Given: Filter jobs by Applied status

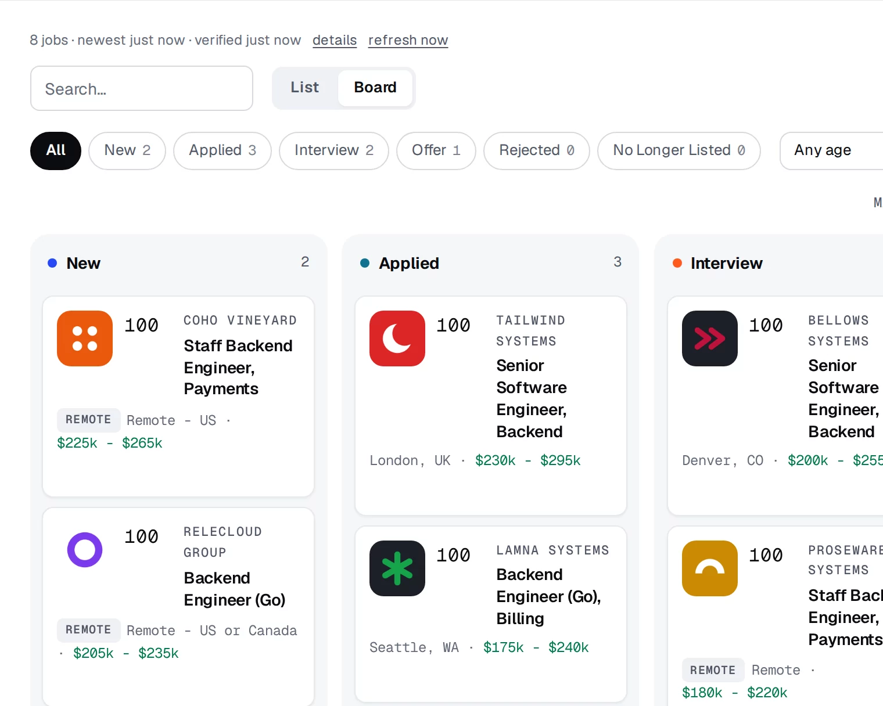Looking at the screenshot, I should tap(222, 150).
